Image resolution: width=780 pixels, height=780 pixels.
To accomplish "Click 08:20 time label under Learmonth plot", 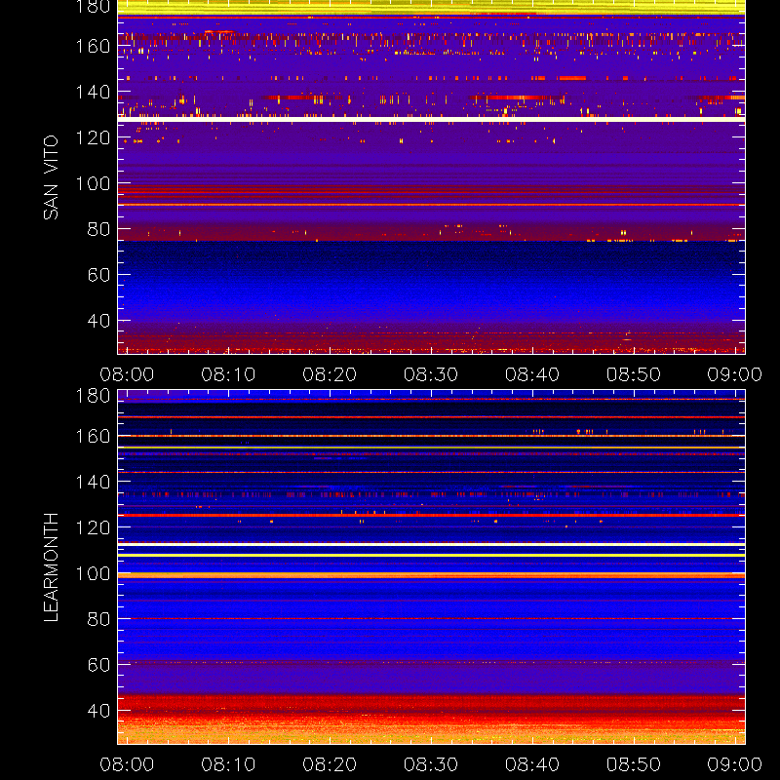I will (330, 764).
